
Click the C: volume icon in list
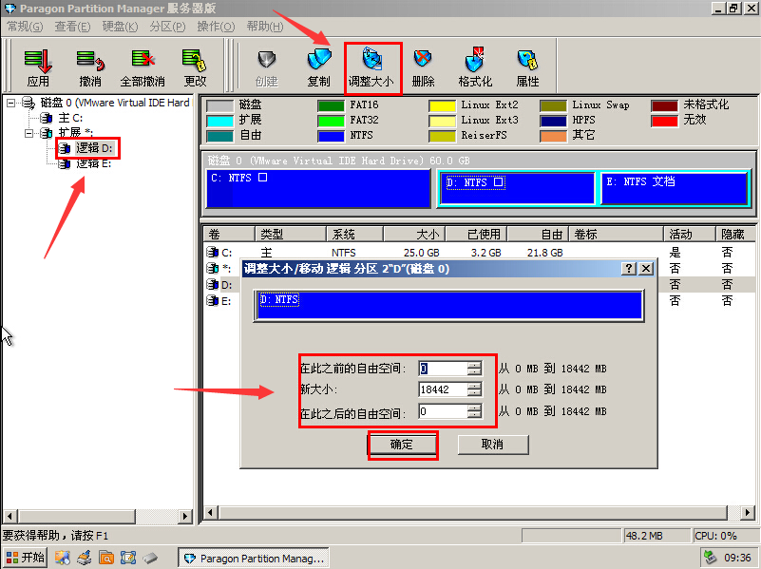212,252
